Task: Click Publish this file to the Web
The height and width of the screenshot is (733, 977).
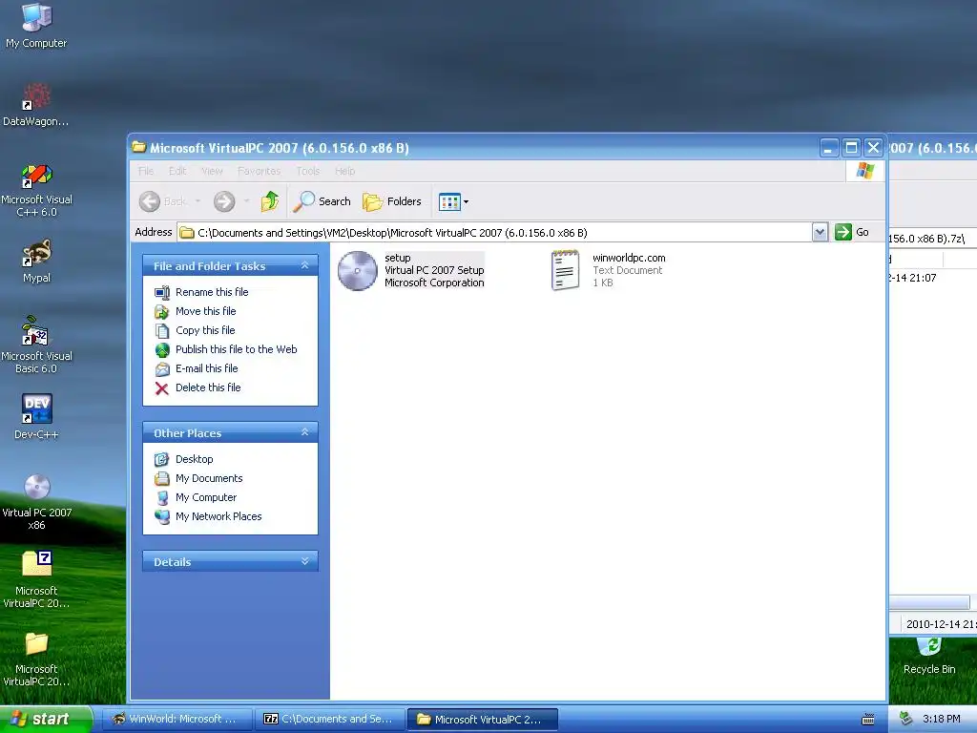Action: 237,349
